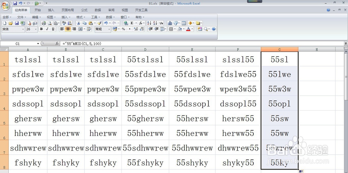348x173 pixels.
Task: Open the 常规 number format dropdown
Action: coord(109,29)
